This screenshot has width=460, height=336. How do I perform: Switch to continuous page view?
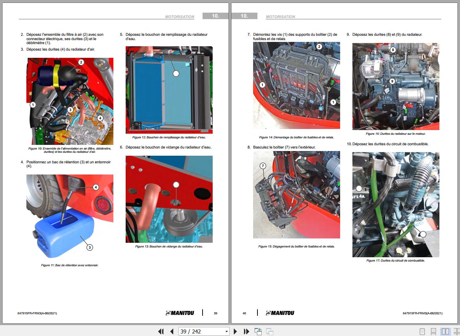point(434,331)
